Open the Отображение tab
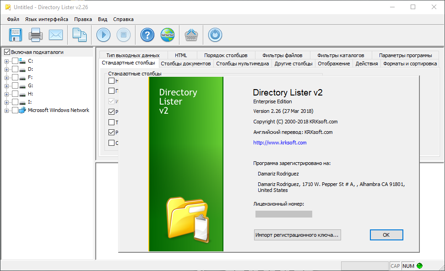Image resolution: width=445 pixels, height=271 pixels. point(334,64)
